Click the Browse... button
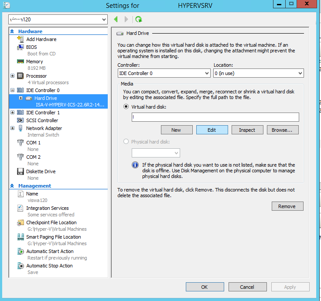 tap(283, 130)
